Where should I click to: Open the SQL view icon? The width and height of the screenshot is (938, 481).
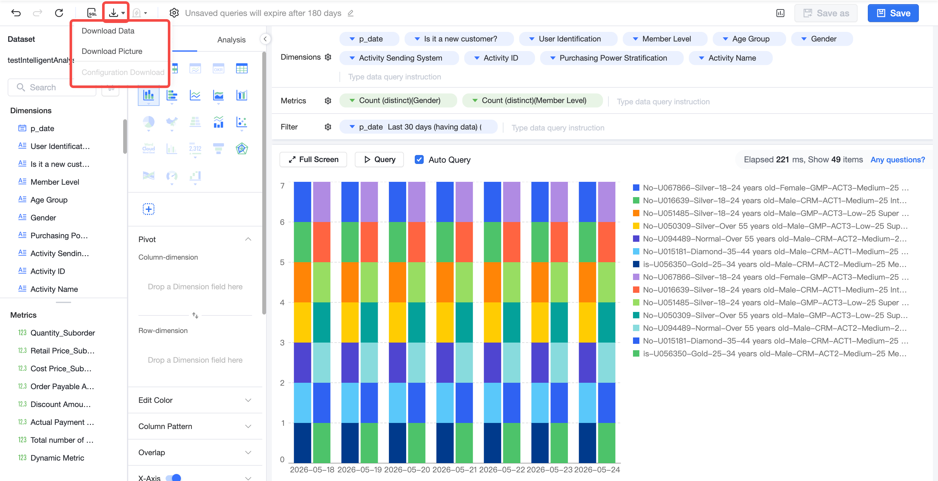pyautogui.click(x=92, y=13)
